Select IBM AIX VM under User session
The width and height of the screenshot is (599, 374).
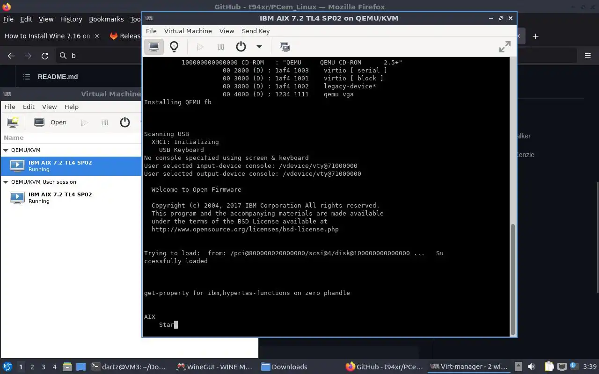71,198
